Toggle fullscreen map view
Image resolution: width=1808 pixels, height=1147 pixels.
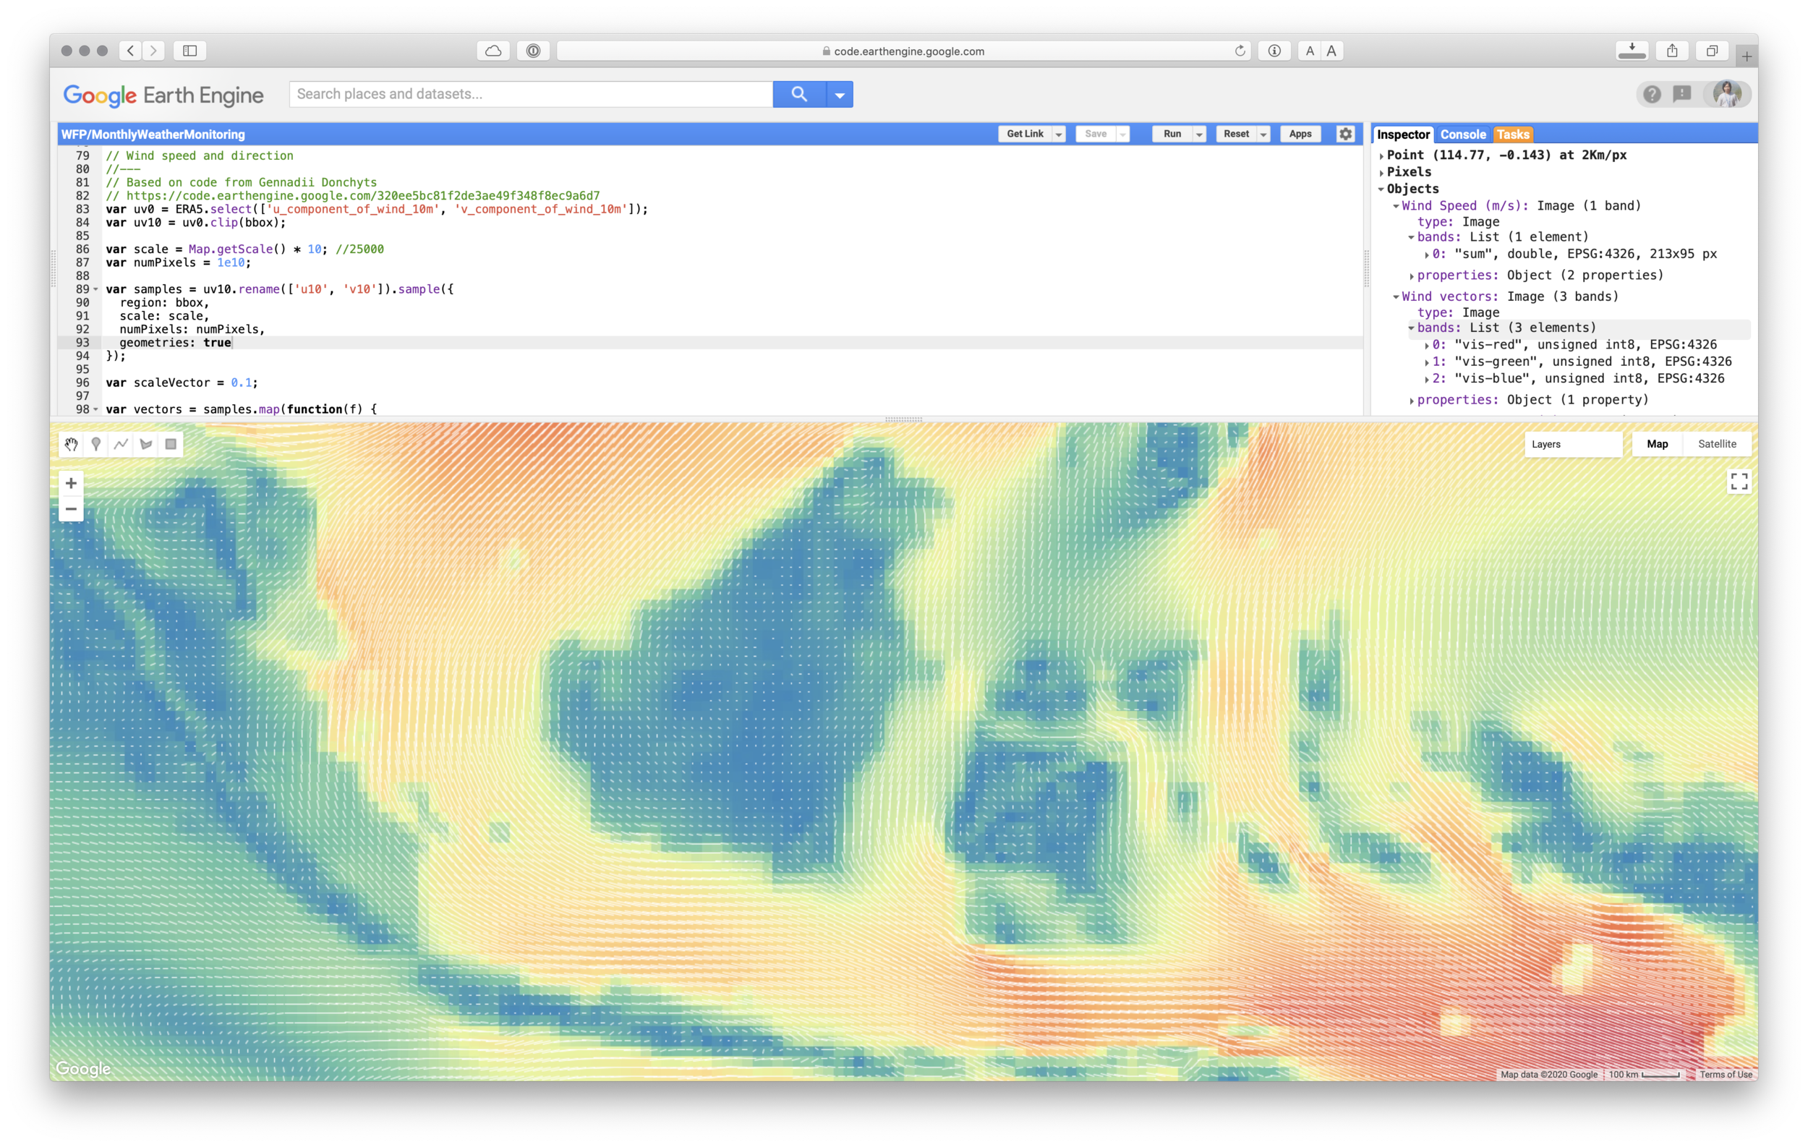[x=1739, y=481]
